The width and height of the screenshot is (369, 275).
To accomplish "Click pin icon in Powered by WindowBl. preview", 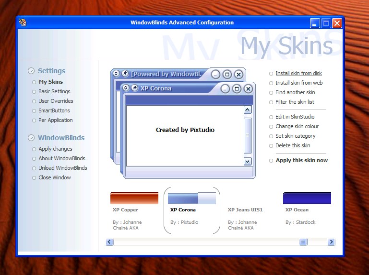I will (x=125, y=74).
